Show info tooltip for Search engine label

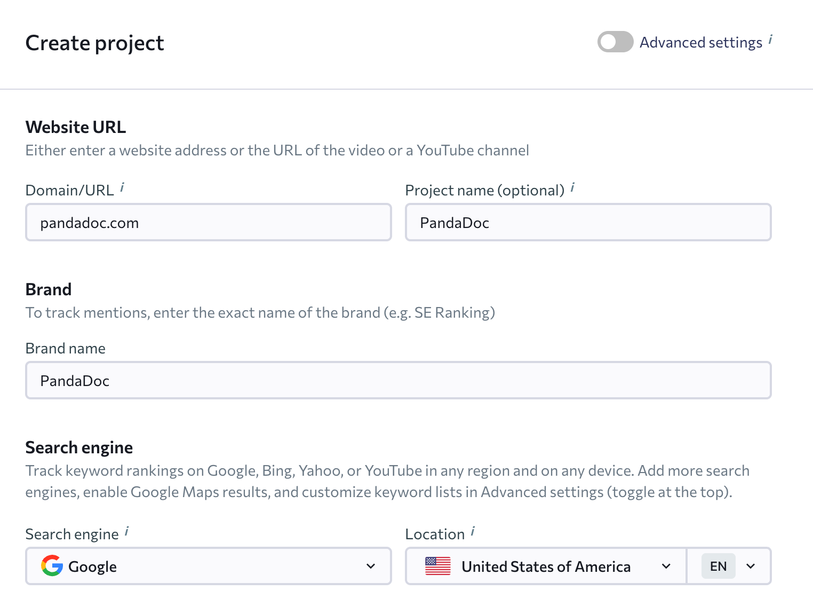click(x=126, y=531)
